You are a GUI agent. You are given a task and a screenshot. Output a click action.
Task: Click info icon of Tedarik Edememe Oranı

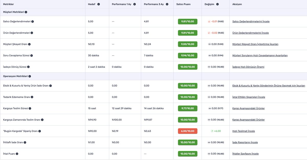[x=32, y=97]
